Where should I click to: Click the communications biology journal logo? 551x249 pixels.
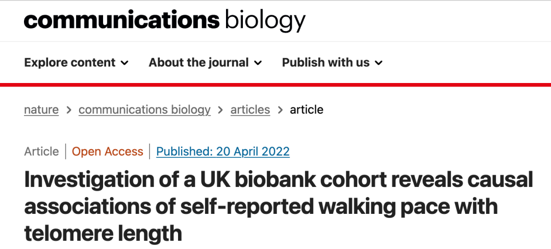pos(164,21)
